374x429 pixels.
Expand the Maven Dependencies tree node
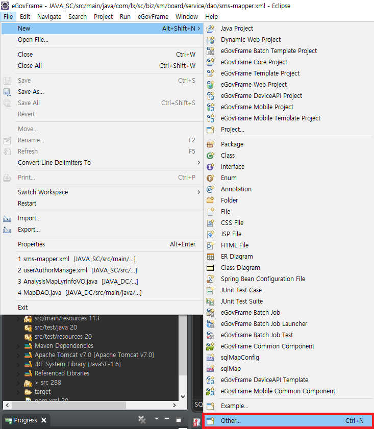coord(18,346)
